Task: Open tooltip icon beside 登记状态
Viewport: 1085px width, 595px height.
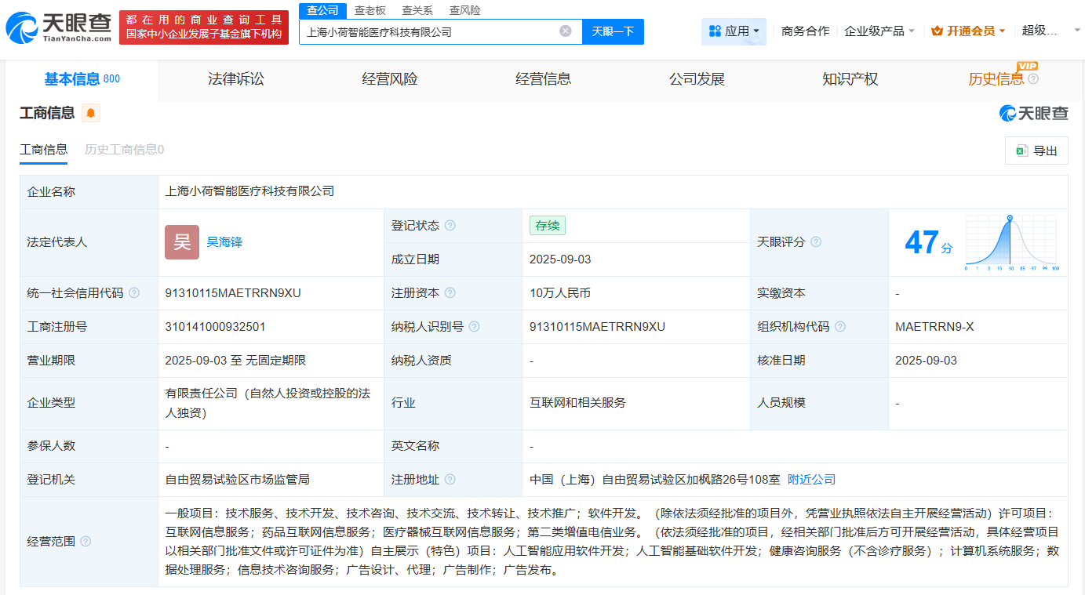Action: pos(450,225)
